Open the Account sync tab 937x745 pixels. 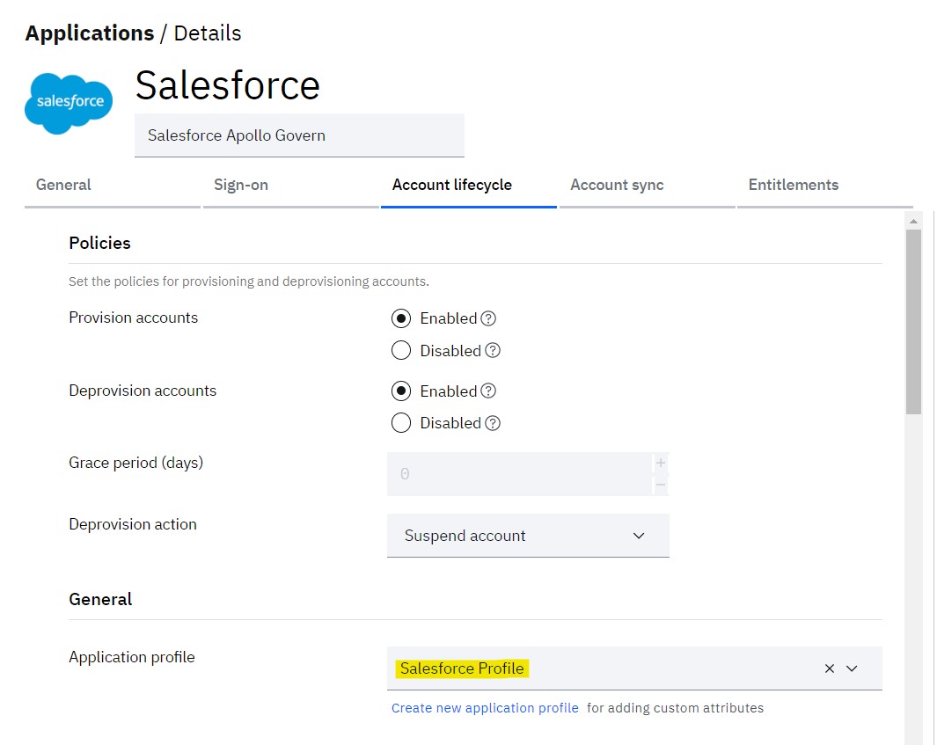[648, 186]
